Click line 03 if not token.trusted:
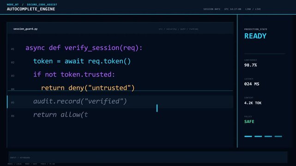This screenshot has height=166, width=296. (74, 74)
